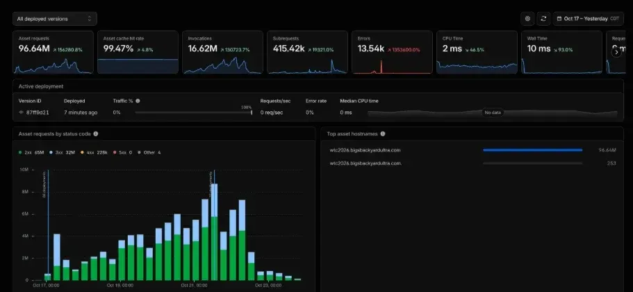Click the tallest bar in the status code chart
Viewport: 633px width, 292px height.
[215, 232]
